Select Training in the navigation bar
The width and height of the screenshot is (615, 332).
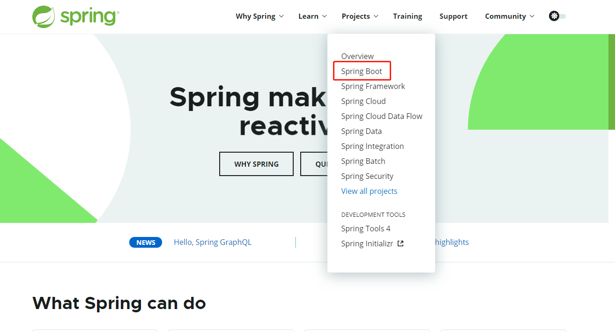tap(407, 16)
